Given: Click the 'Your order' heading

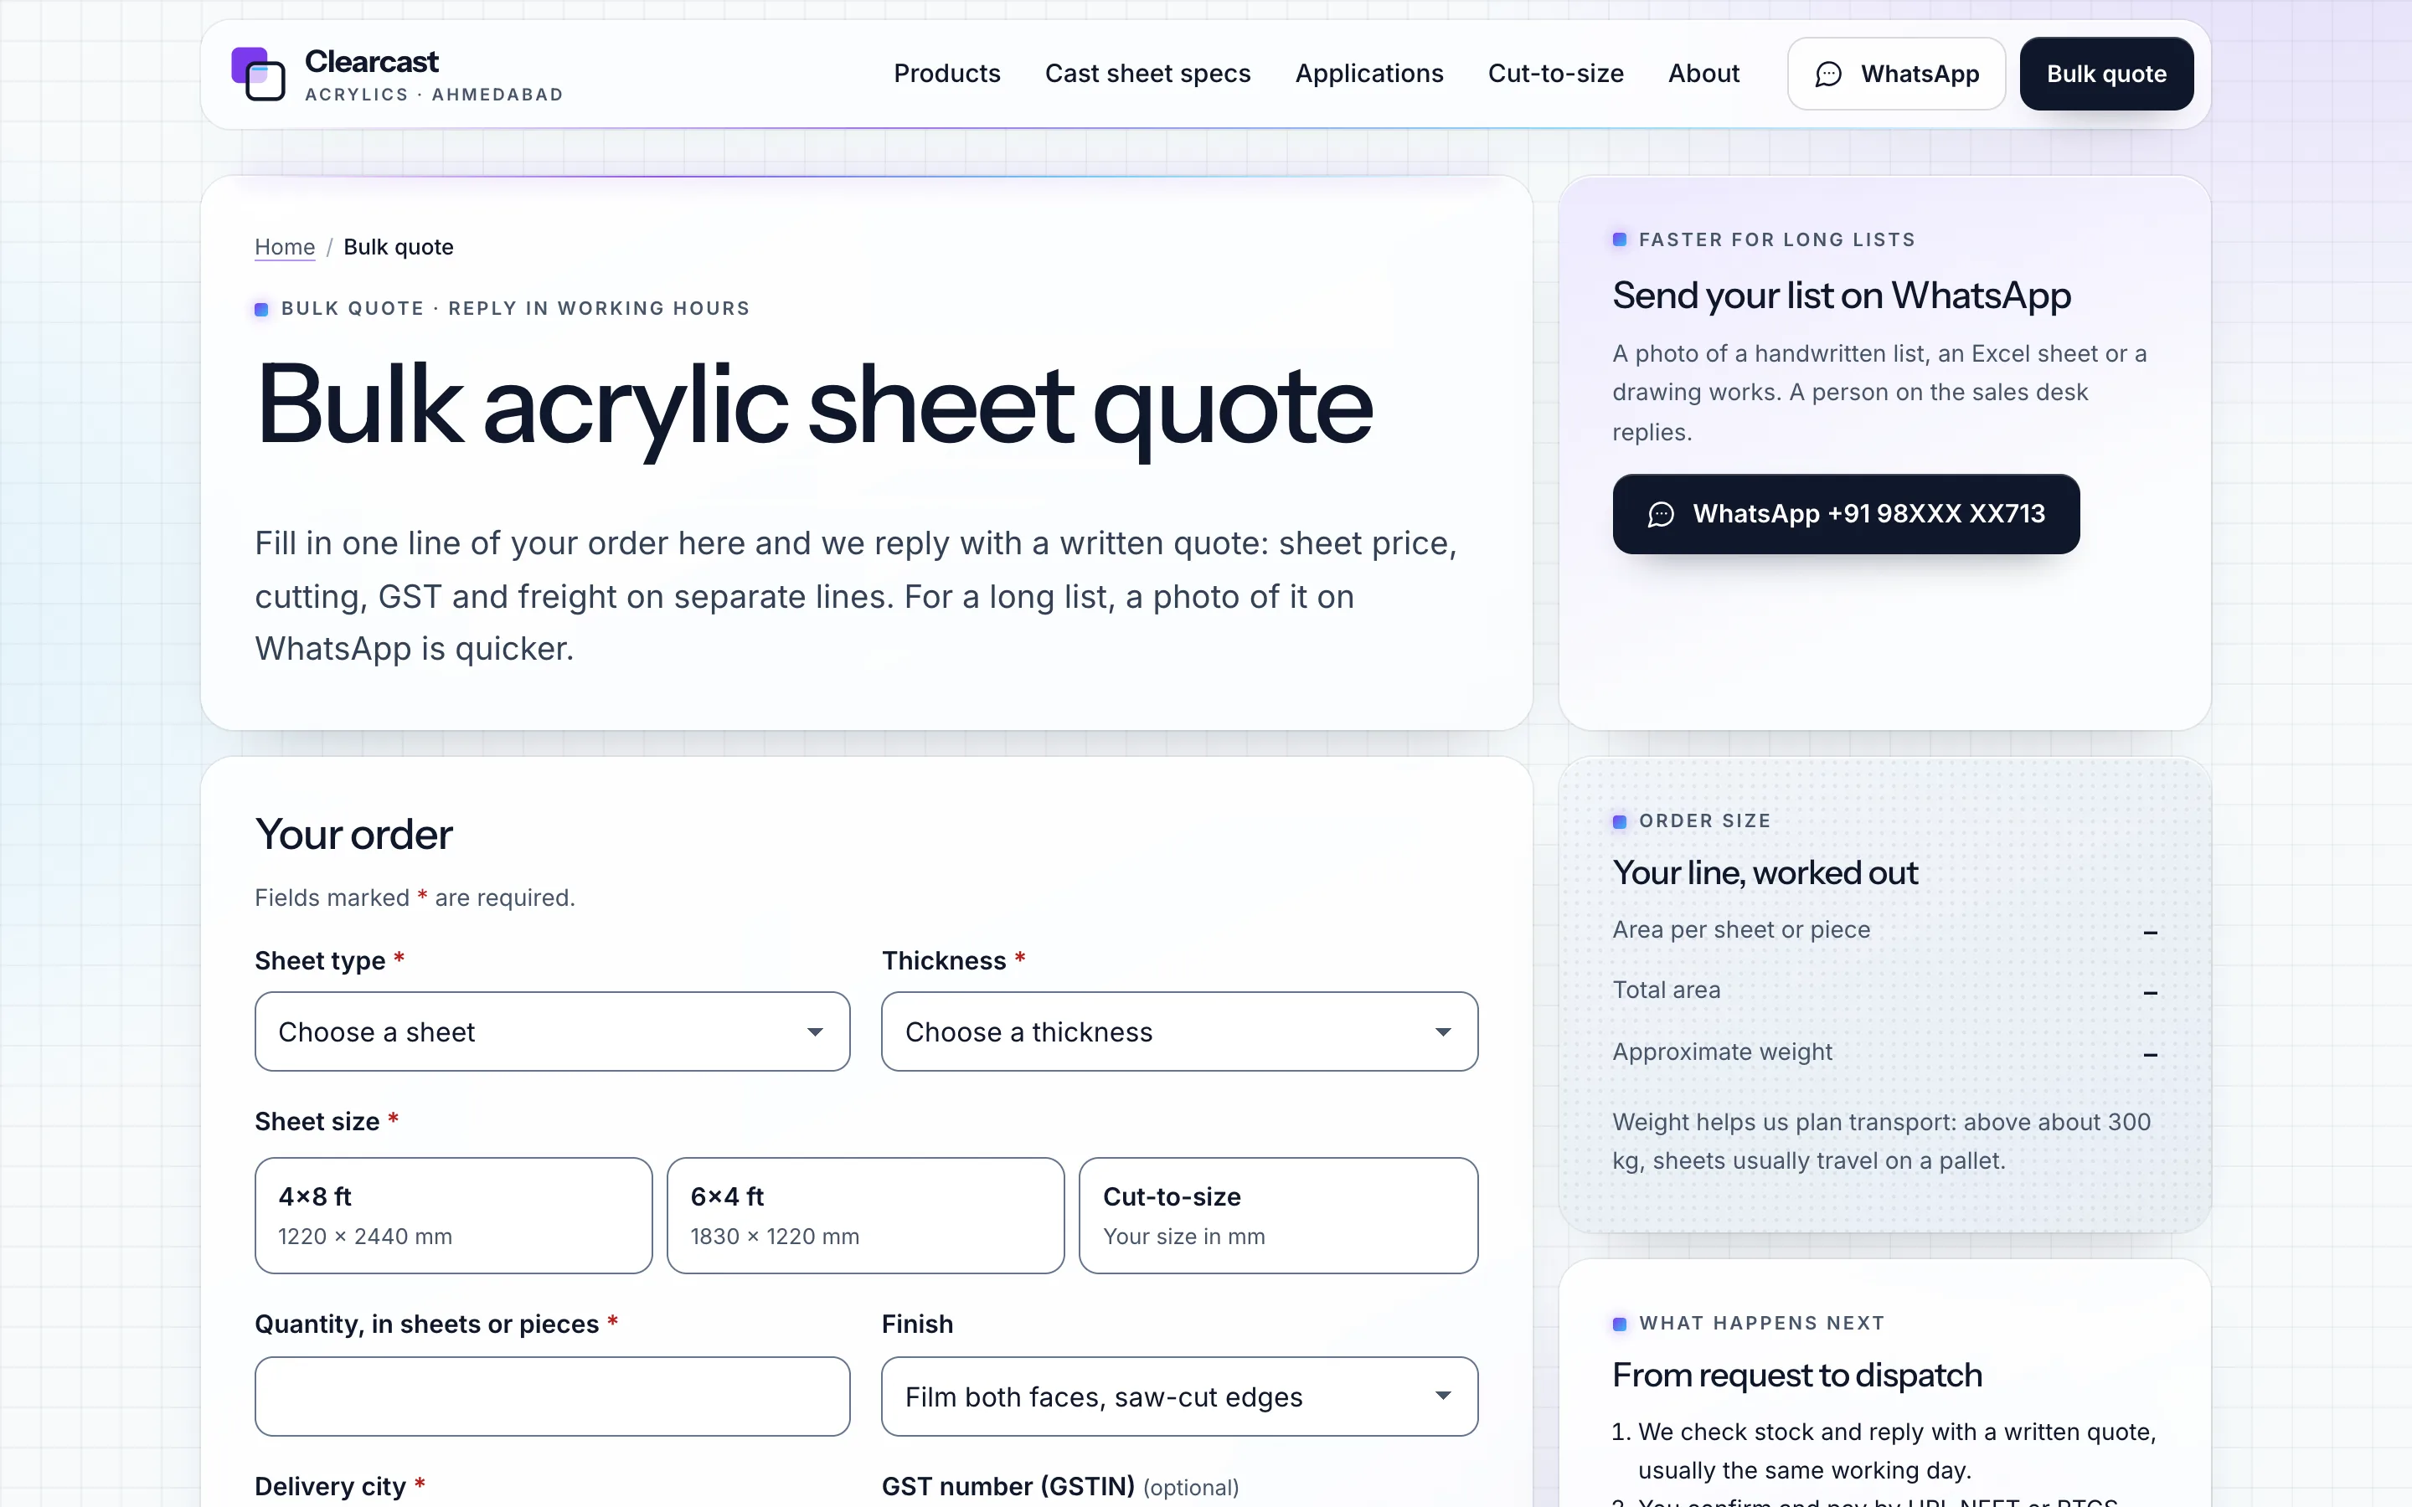Looking at the screenshot, I should [x=353, y=834].
